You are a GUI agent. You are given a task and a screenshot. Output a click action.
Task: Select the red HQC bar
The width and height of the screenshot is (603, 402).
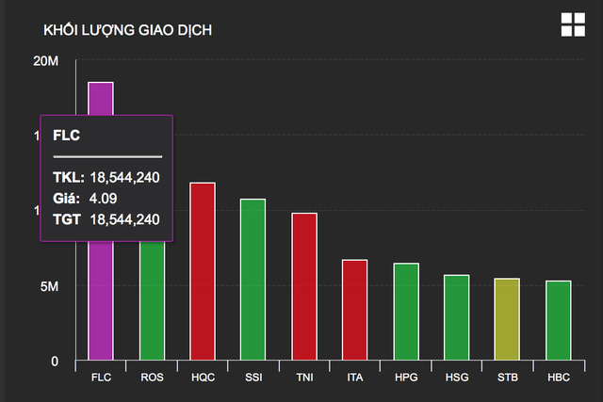203,271
